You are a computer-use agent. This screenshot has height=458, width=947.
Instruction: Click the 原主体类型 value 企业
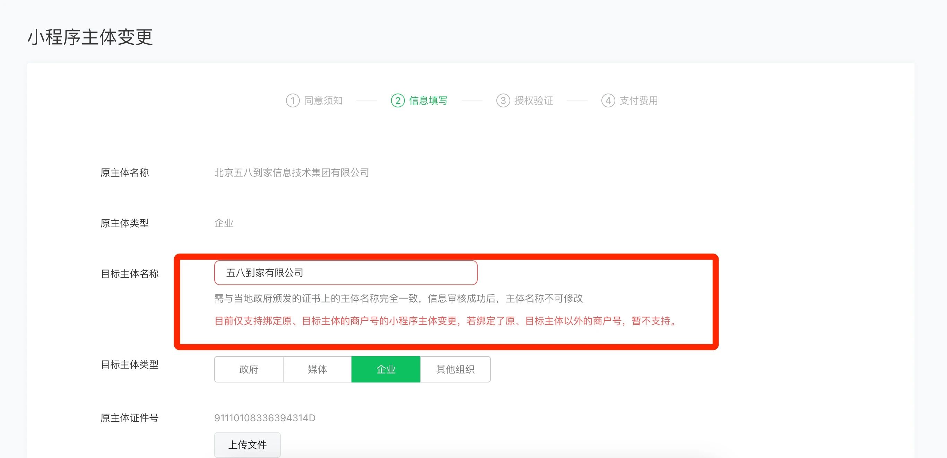click(224, 223)
